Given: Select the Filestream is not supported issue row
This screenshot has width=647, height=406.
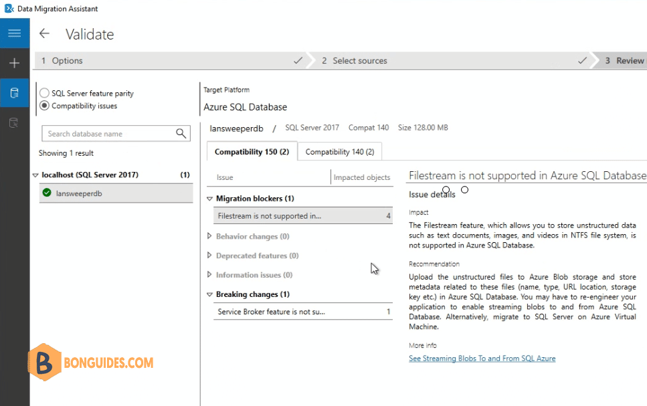Looking at the screenshot, I should point(303,216).
